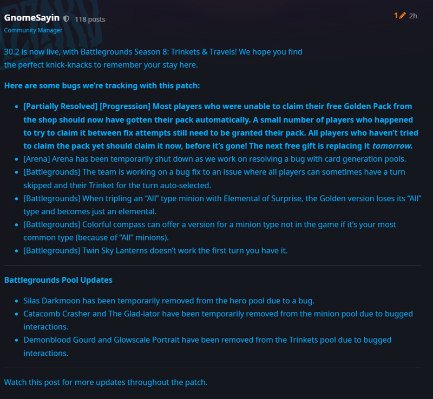Click the Catacomb Crasher removal line
433x399 pixels.
(218, 321)
